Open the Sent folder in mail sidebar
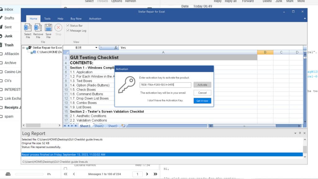This screenshot has height=179, width=318. pos(8,27)
